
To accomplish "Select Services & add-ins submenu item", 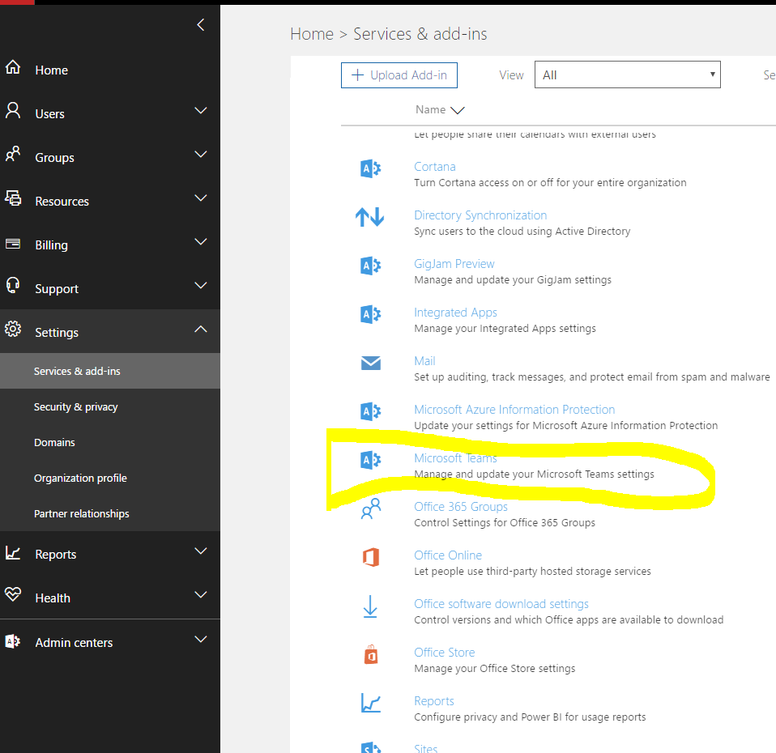I will [x=110, y=371].
